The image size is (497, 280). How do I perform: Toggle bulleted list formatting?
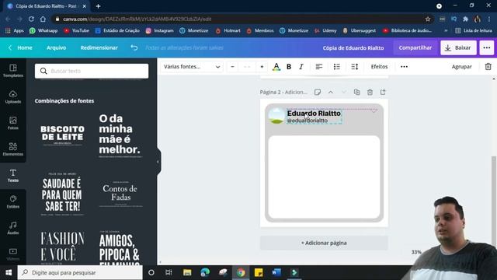pos(336,67)
